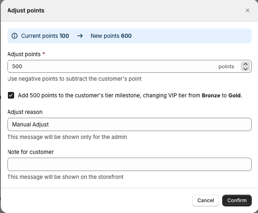Confirm the points adjustment
This screenshot has height=213, width=258.
pos(237,201)
